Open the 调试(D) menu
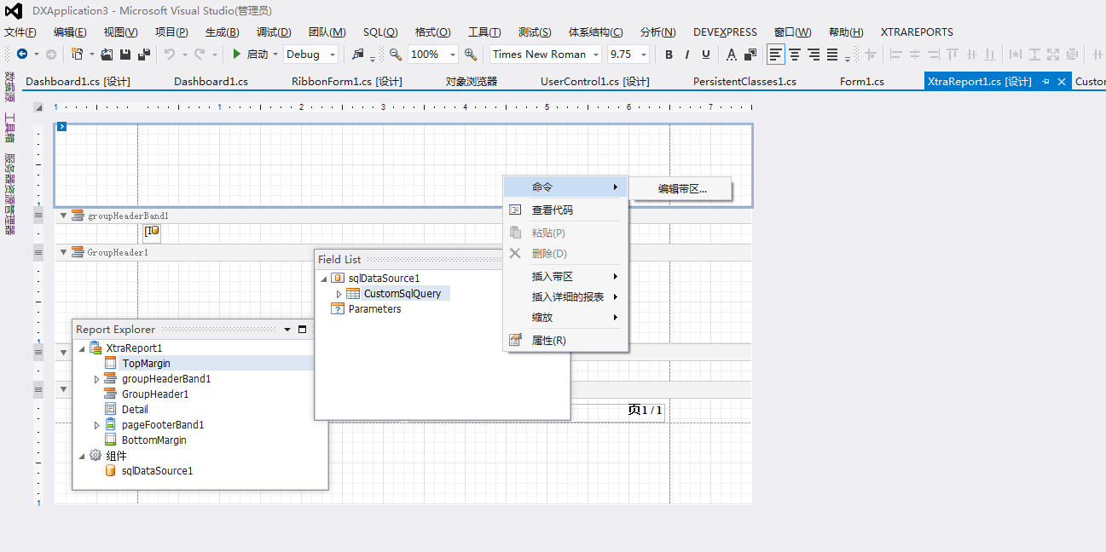The width and height of the screenshot is (1106, 552). (274, 32)
